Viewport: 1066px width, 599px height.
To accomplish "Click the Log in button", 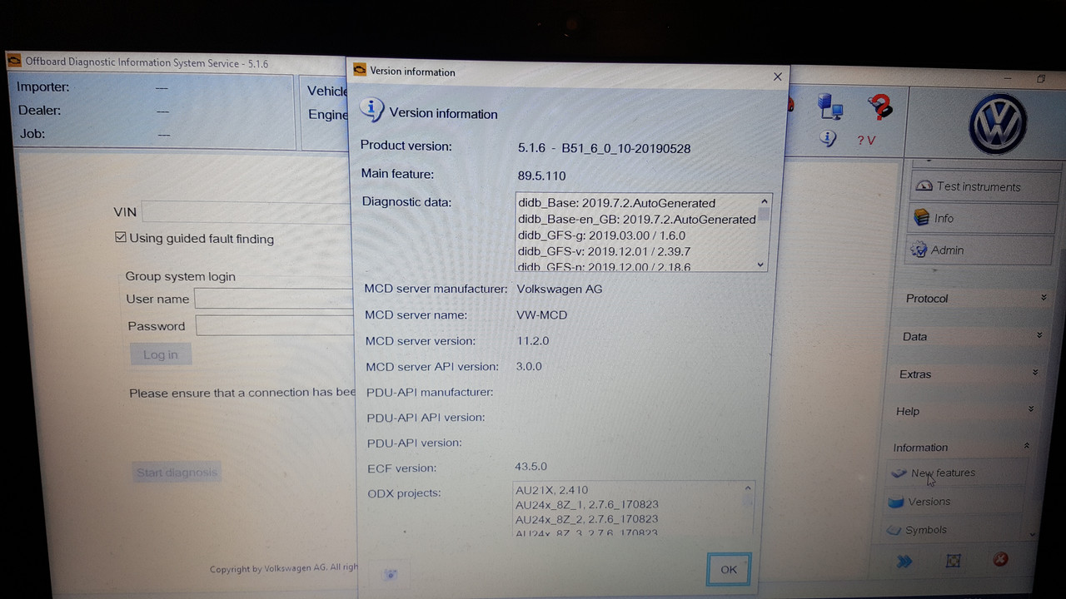I will click(x=161, y=354).
